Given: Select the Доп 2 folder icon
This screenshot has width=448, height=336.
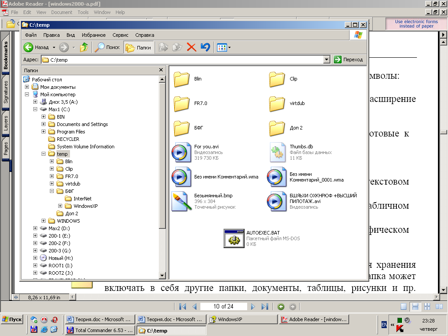Looking at the screenshot, I should click(x=277, y=128).
